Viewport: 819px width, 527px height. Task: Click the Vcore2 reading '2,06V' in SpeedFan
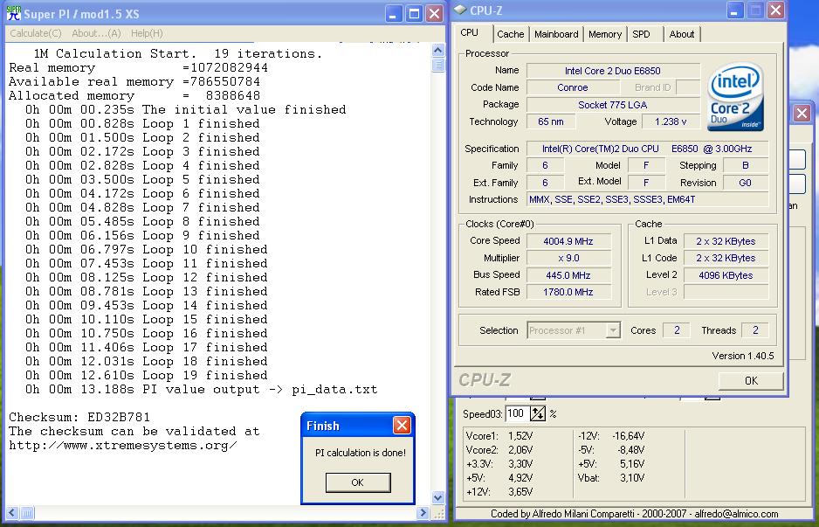(x=520, y=449)
